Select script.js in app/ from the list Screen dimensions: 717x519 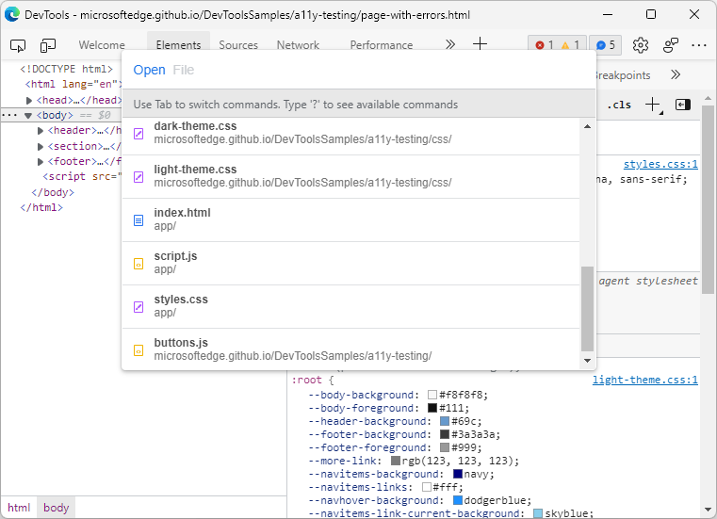[350, 264]
